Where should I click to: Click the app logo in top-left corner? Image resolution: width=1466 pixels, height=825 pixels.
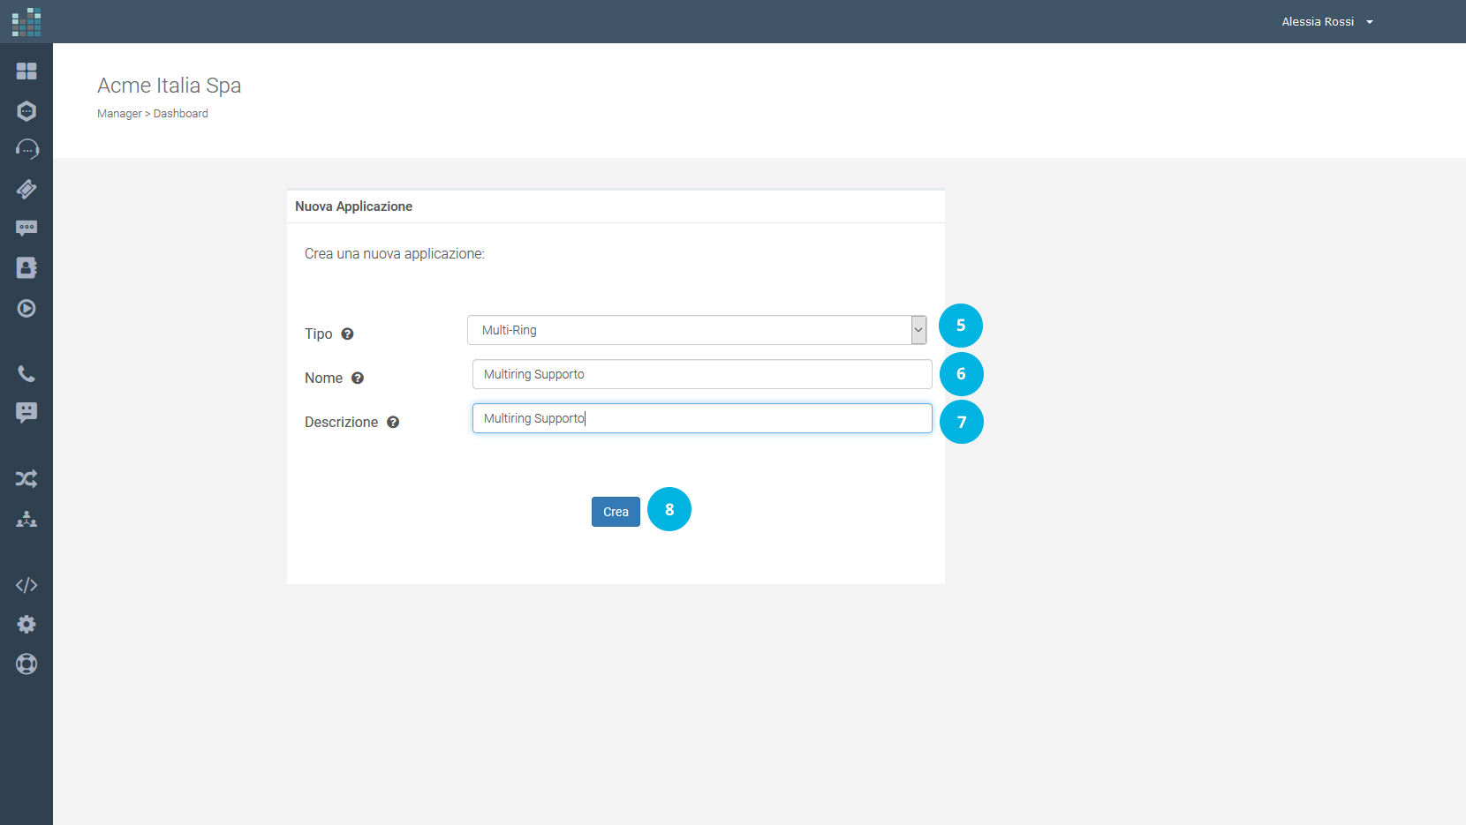(26, 22)
